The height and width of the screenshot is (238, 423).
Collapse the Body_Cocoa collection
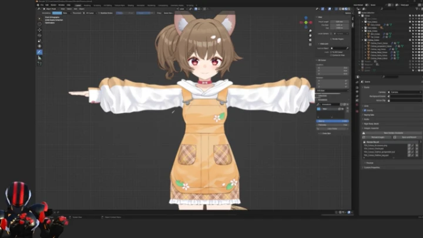coord(362,31)
